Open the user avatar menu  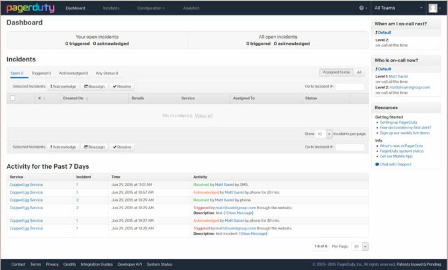click(x=434, y=8)
